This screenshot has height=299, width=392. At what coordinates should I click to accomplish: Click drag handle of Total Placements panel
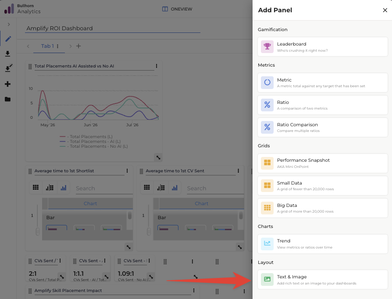coord(30,67)
